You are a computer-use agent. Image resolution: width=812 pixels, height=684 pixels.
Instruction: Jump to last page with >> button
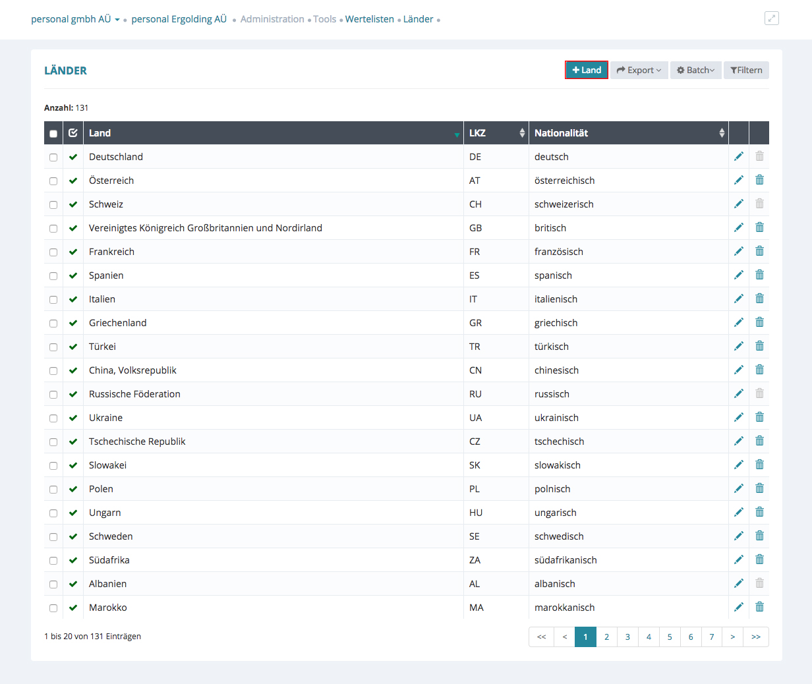coord(755,637)
